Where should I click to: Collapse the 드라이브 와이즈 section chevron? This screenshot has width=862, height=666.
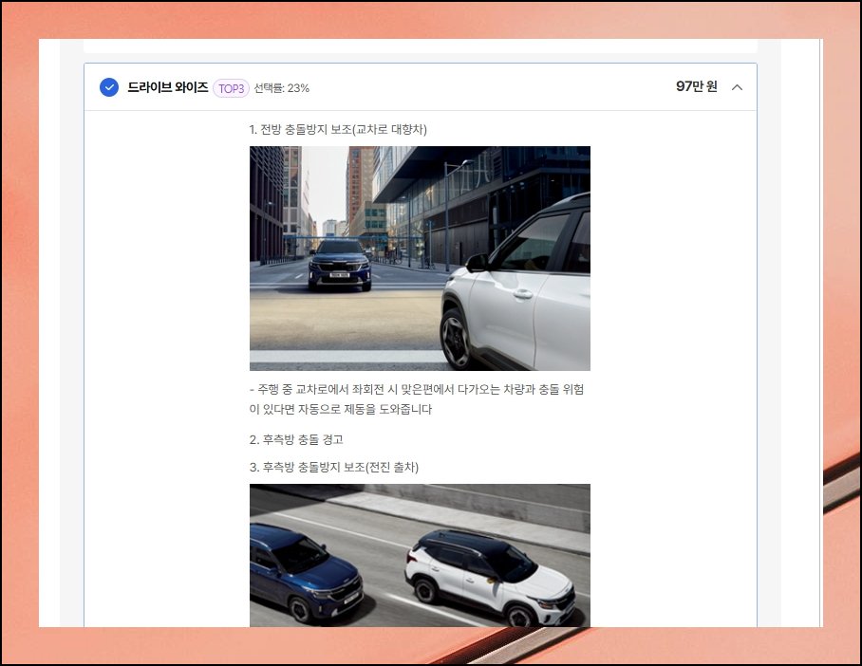[x=738, y=87]
